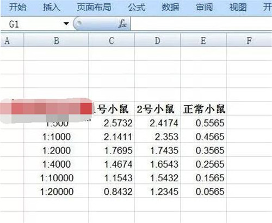Open the 审阅 ribbon tab
272x223 pixels.
[204, 8]
